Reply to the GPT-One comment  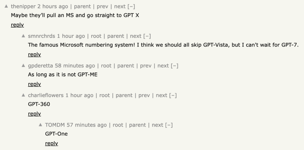(52, 144)
